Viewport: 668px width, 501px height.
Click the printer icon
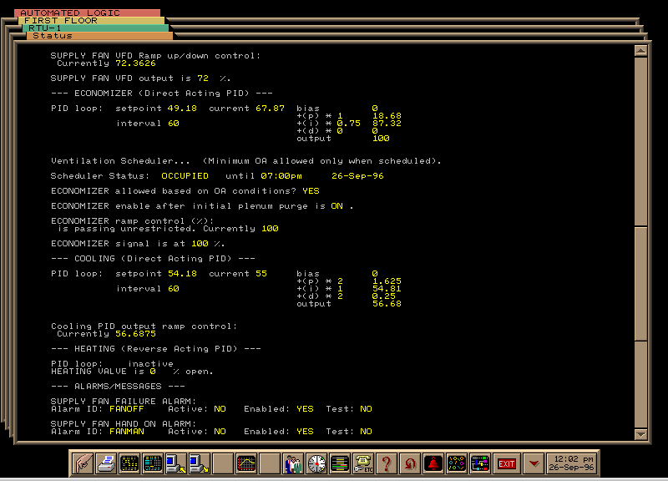point(106,463)
